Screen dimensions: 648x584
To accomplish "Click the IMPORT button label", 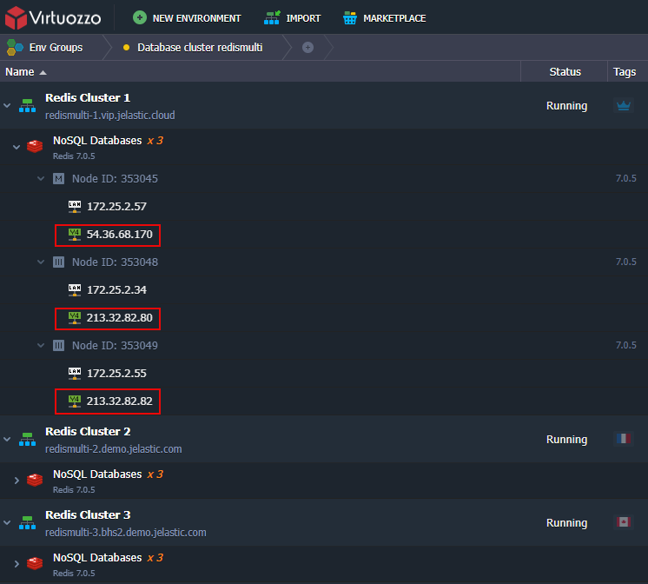I will (303, 18).
